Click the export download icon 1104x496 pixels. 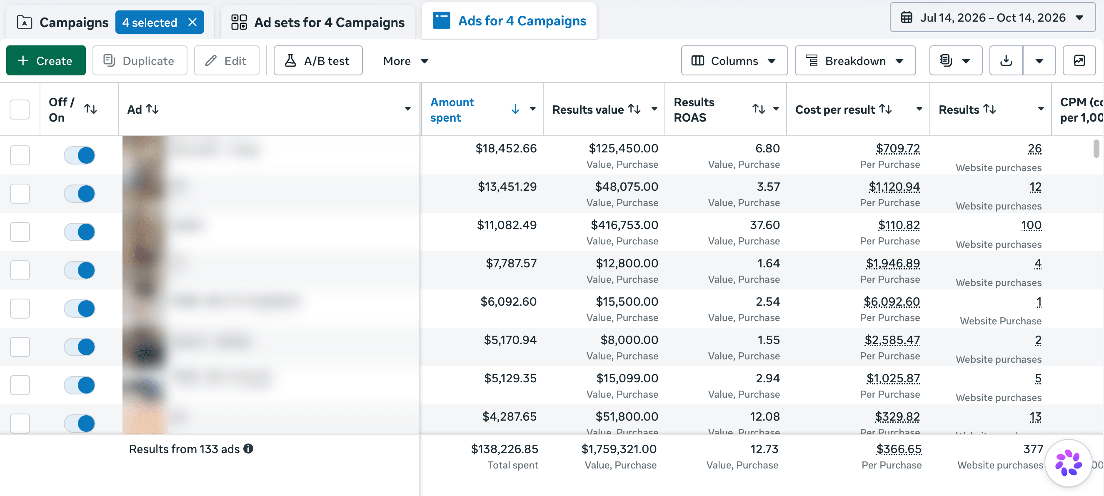1006,61
